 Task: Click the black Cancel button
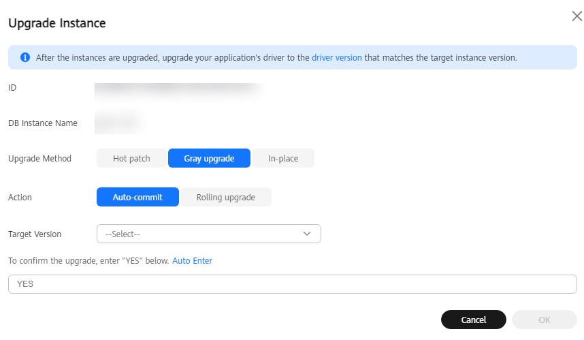(x=473, y=320)
